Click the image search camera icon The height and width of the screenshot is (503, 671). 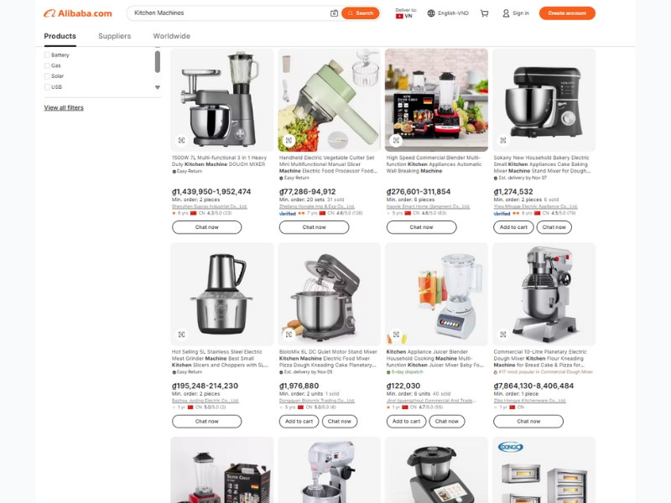coord(334,13)
